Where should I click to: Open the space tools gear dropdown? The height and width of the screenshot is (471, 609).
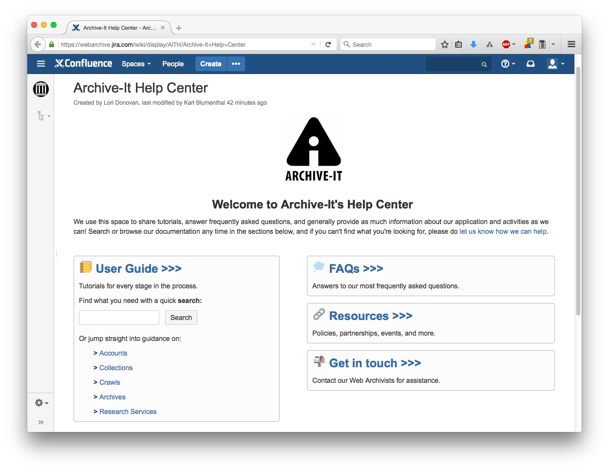tap(41, 403)
